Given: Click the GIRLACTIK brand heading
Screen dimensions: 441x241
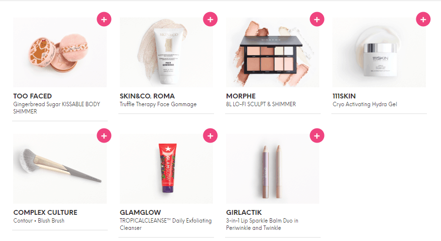Looking at the screenshot, I should (x=244, y=212).
